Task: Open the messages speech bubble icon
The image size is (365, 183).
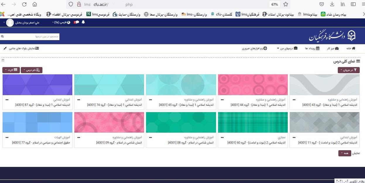Action: [76, 22]
